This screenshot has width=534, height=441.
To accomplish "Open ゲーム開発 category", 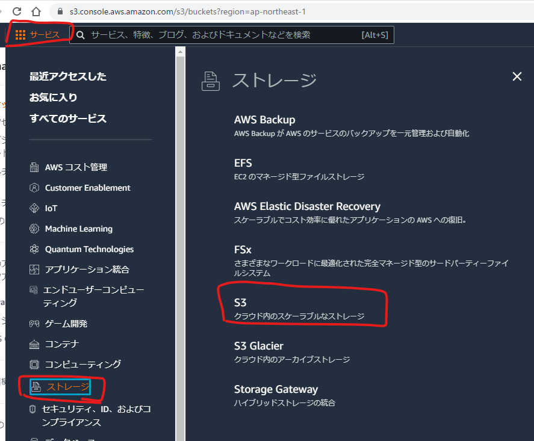I will 66,324.
